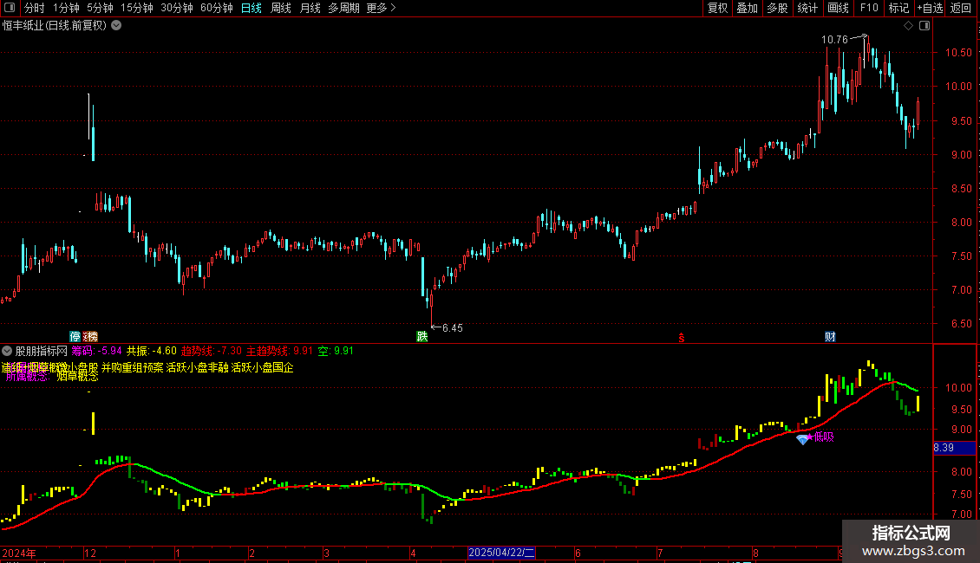
Task: Click the 返回 back button
Action: click(x=961, y=8)
